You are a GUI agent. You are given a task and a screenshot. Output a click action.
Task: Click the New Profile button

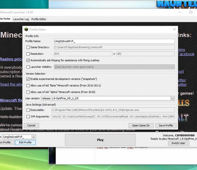point(7,143)
